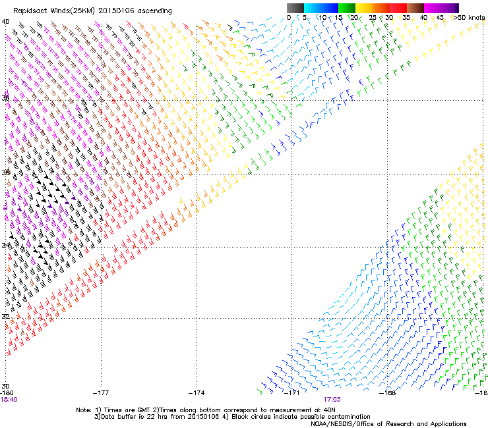Screen dimensions: 488x428
Task: Click the "32" latitude axis label
Action: (x=5, y=317)
